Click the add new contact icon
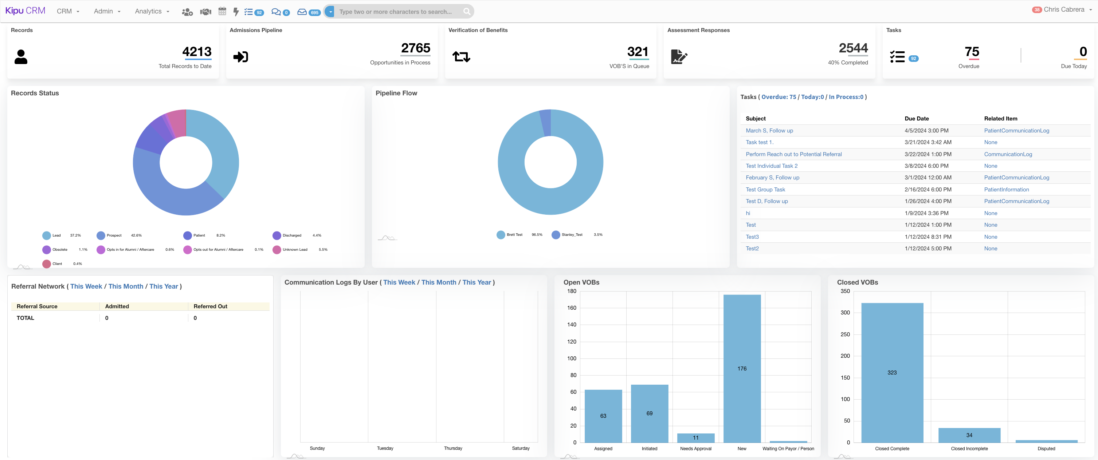Screen dimensions: 1098x460 (x=187, y=12)
